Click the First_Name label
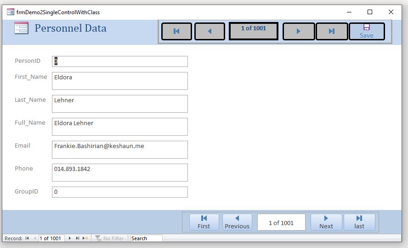 (31, 77)
